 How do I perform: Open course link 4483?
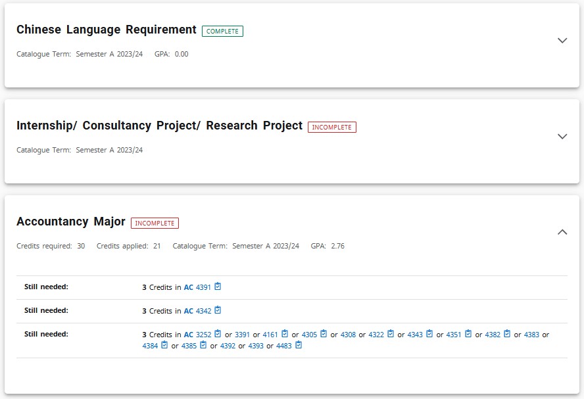[284, 346]
